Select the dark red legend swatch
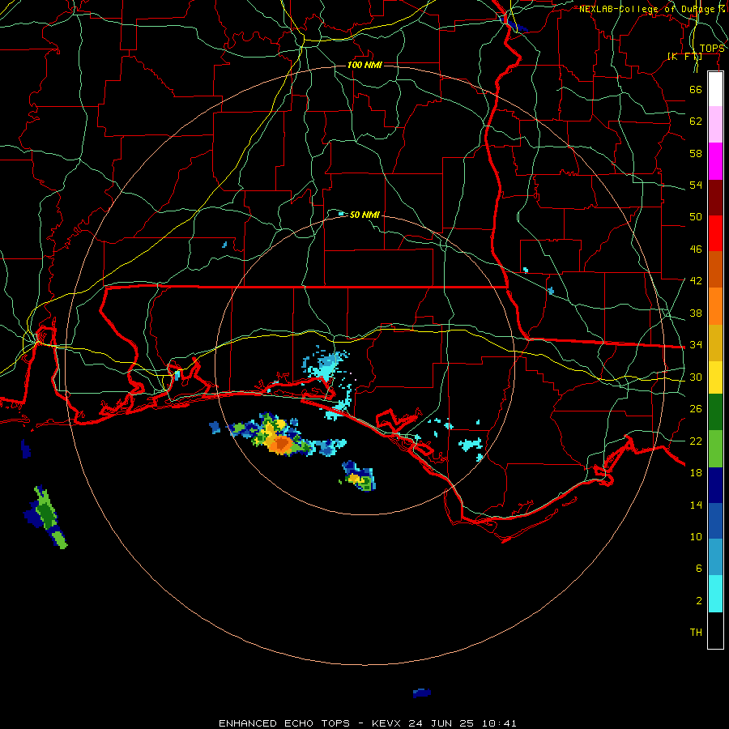The height and width of the screenshot is (729, 729). (x=715, y=197)
